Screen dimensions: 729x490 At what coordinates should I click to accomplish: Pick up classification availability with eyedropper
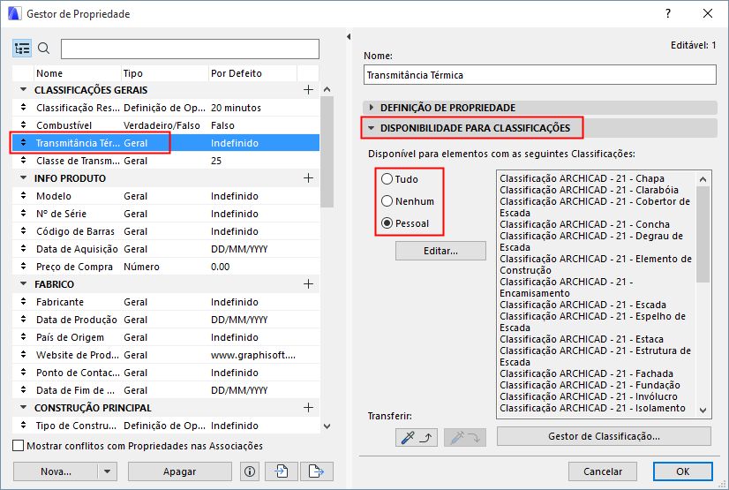pyautogui.click(x=417, y=437)
